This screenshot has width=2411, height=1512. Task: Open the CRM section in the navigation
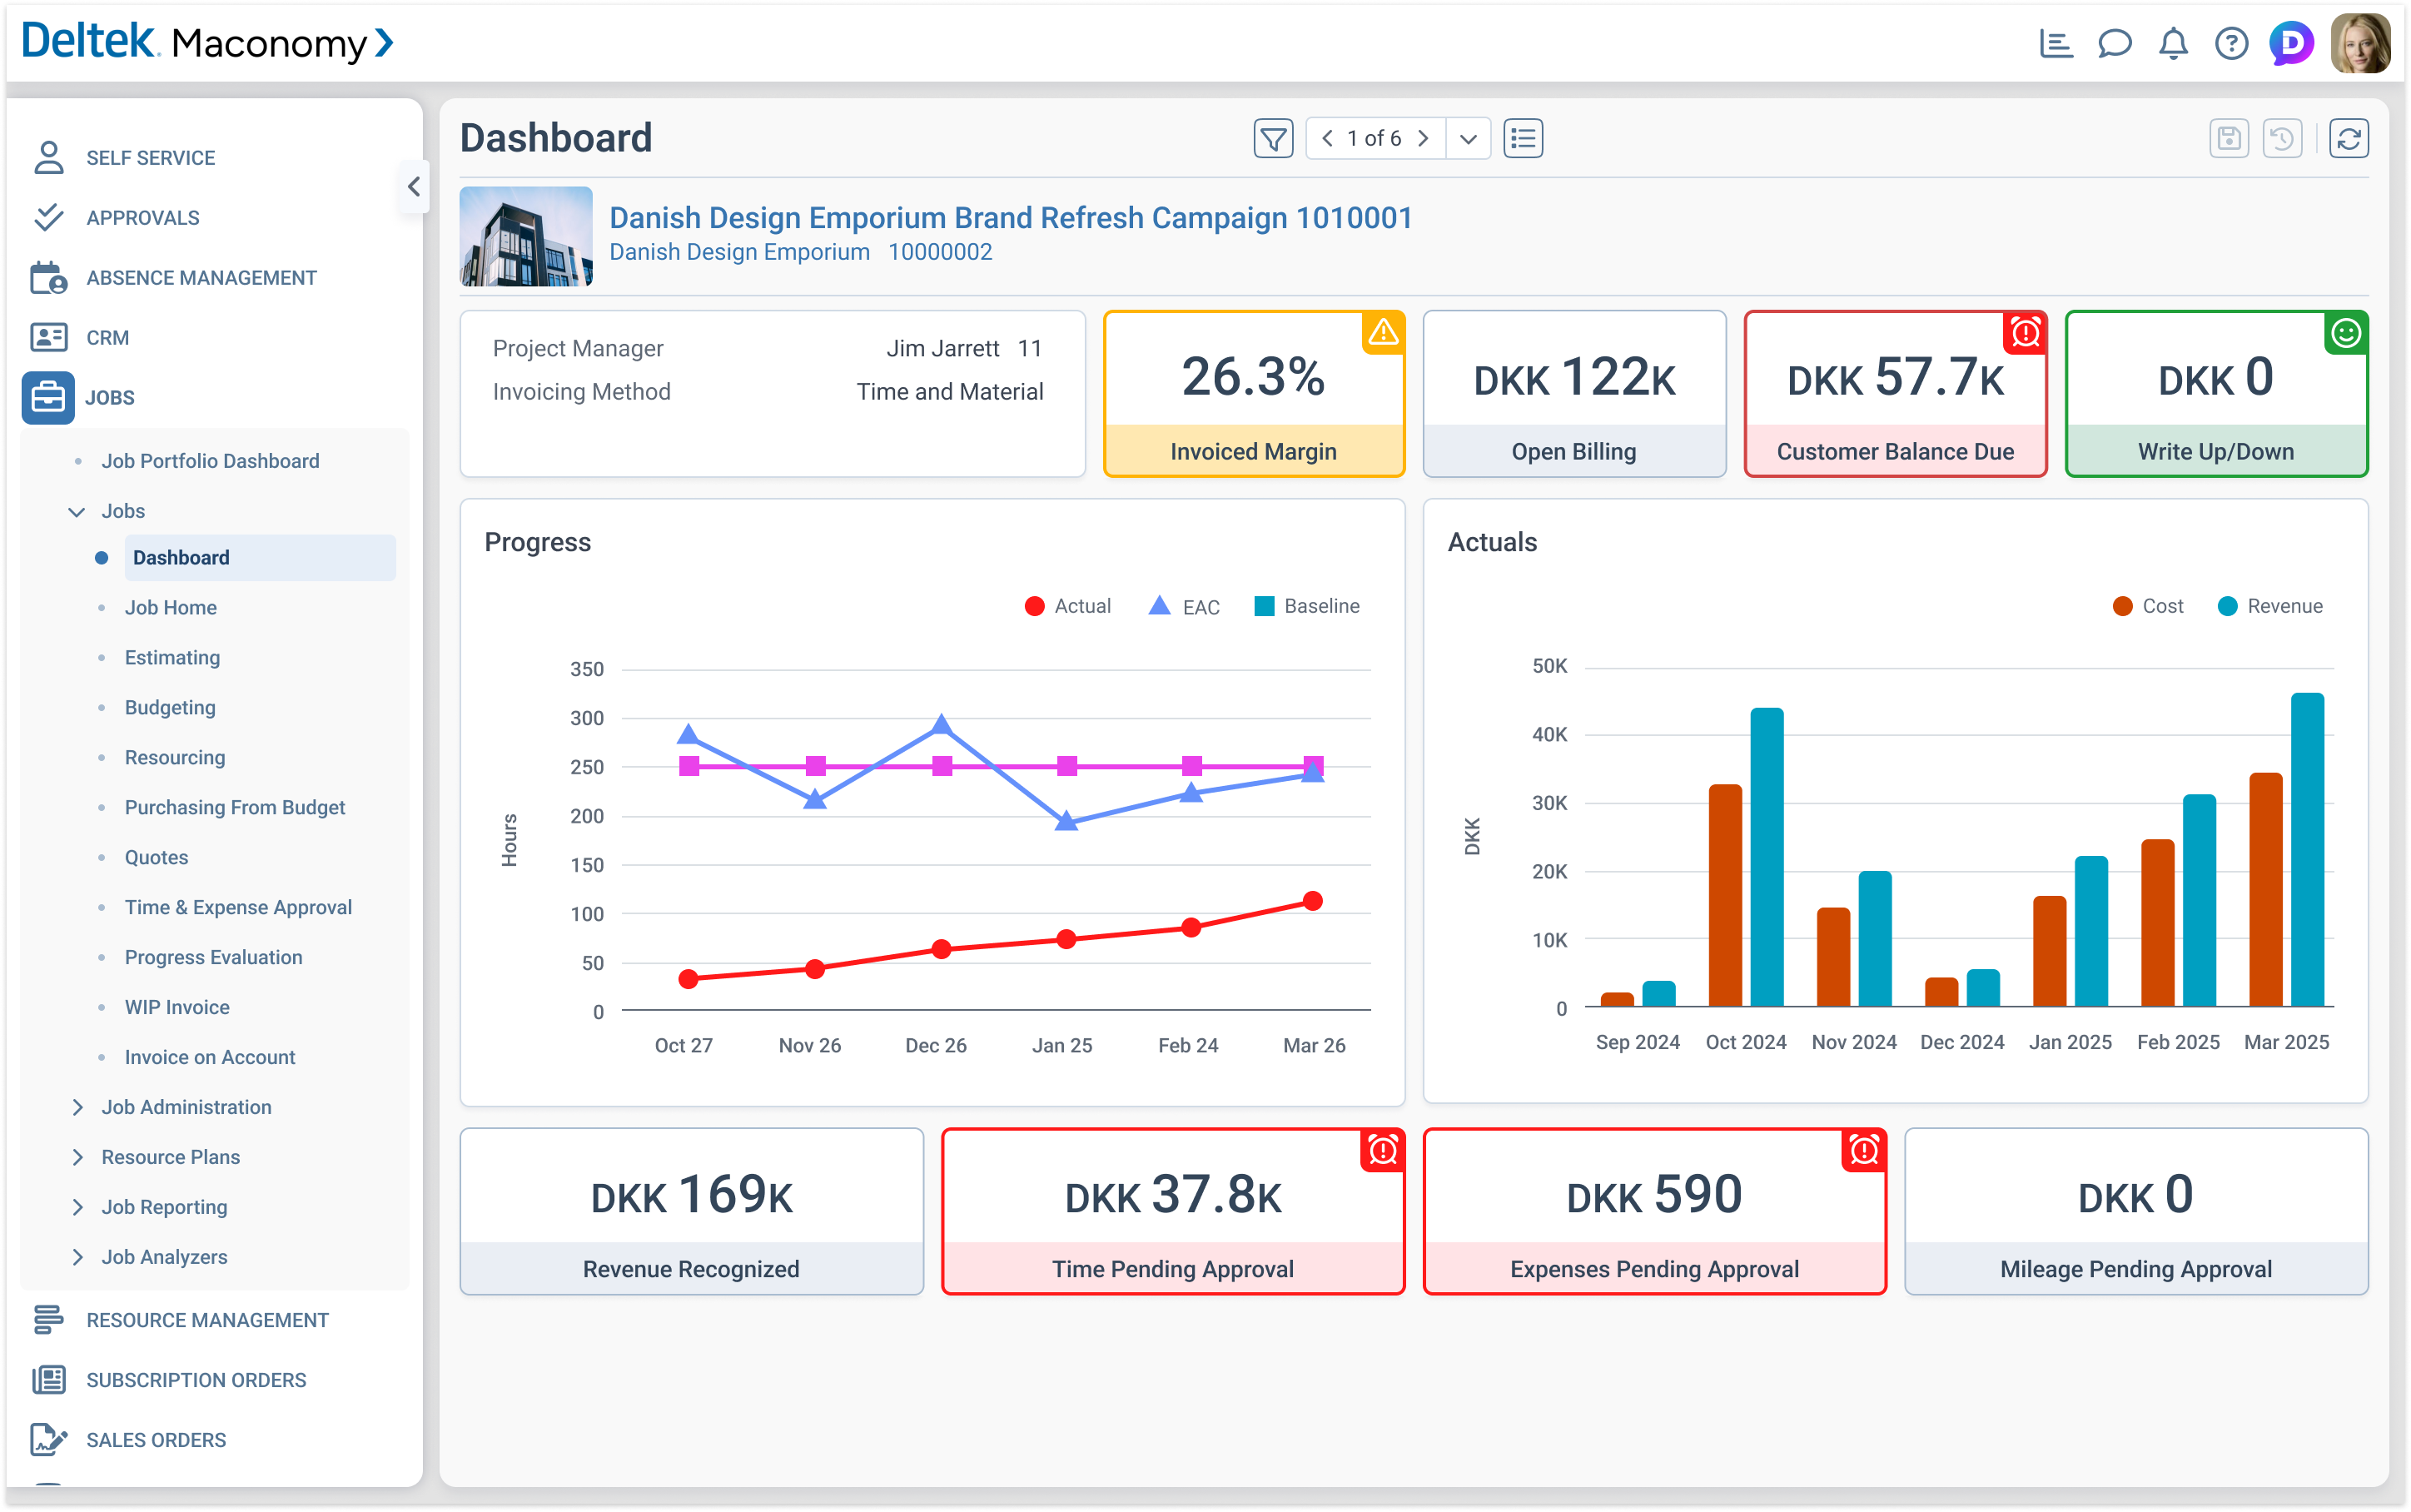[107, 337]
